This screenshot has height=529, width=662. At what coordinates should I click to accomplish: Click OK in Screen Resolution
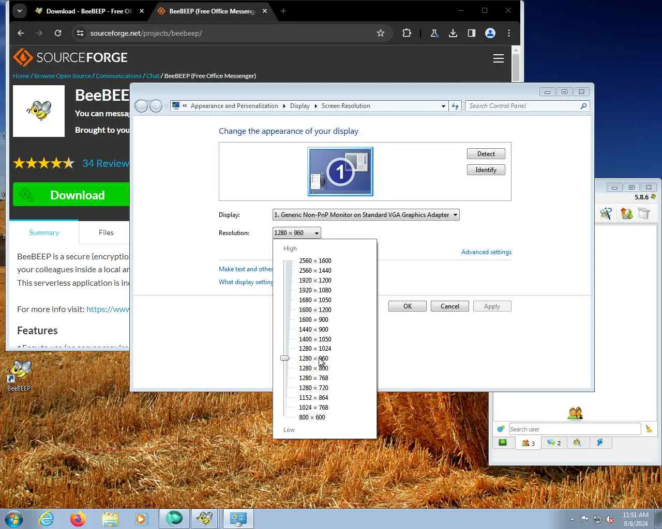click(x=408, y=306)
